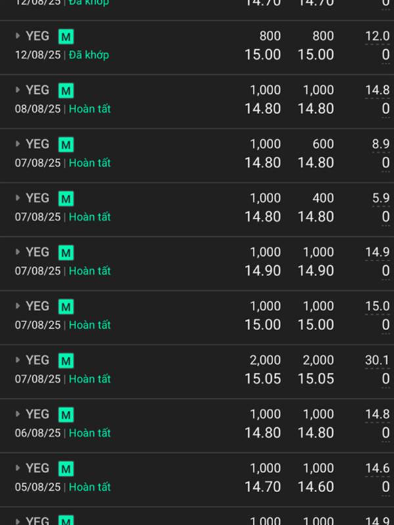Click the M badge on the YEG order valued 5.9
Screen dimensions: 394x525
pyautogui.click(x=66, y=199)
